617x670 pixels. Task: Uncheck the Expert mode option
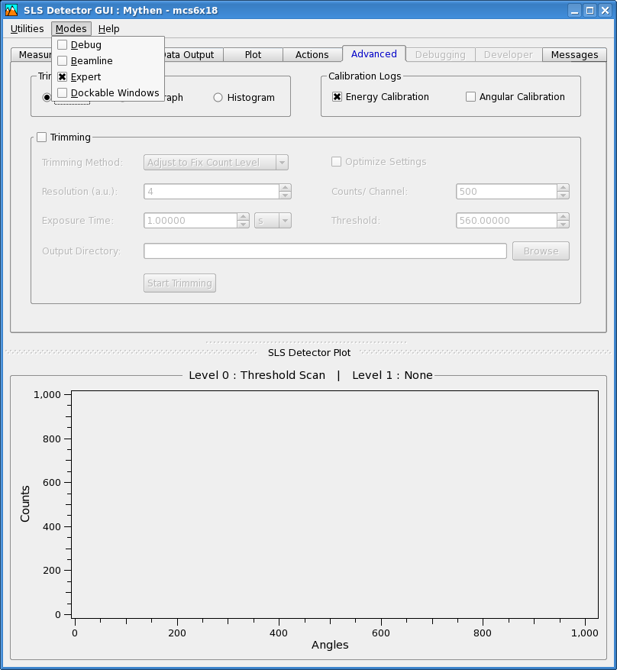click(x=63, y=77)
